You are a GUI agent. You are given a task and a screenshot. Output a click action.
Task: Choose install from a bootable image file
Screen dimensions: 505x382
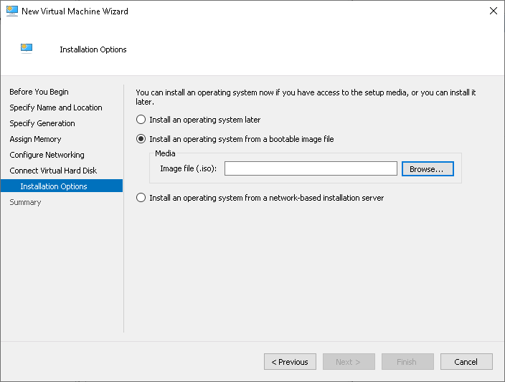[x=141, y=139]
